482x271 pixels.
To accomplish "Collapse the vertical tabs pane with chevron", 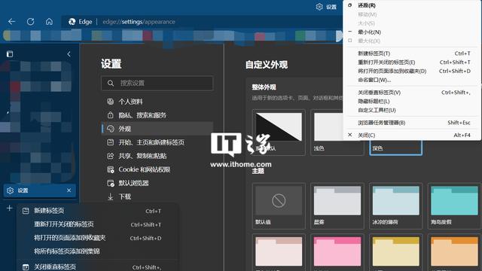I will pyautogui.click(x=69, y=54).
